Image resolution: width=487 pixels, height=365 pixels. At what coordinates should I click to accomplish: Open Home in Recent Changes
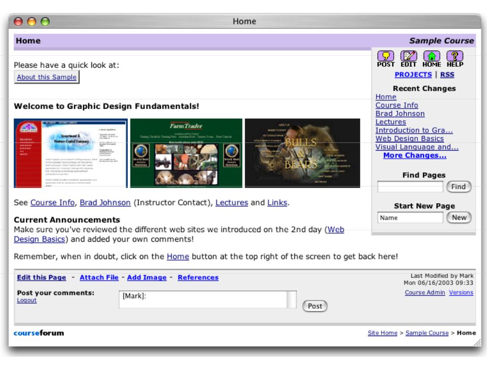click(386, 97)
